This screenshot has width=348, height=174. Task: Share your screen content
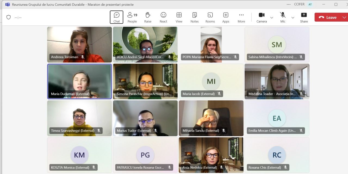tap(304, 17)
